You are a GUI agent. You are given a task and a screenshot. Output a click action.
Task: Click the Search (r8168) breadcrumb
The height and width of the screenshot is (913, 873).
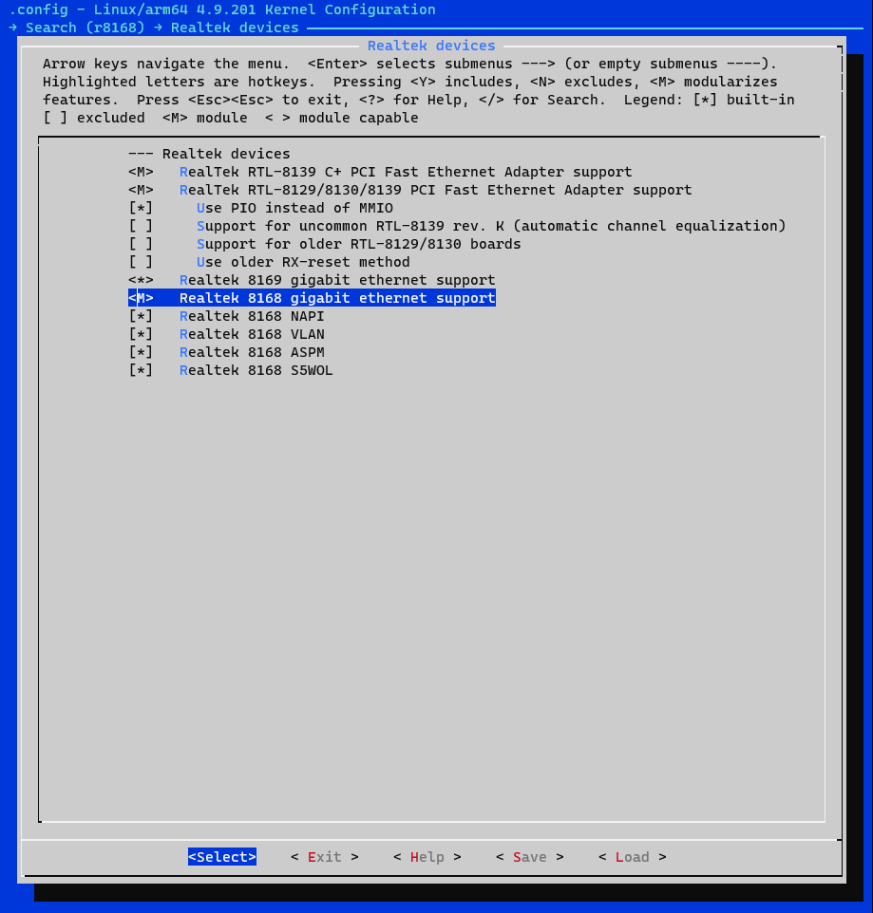point(85,28)
